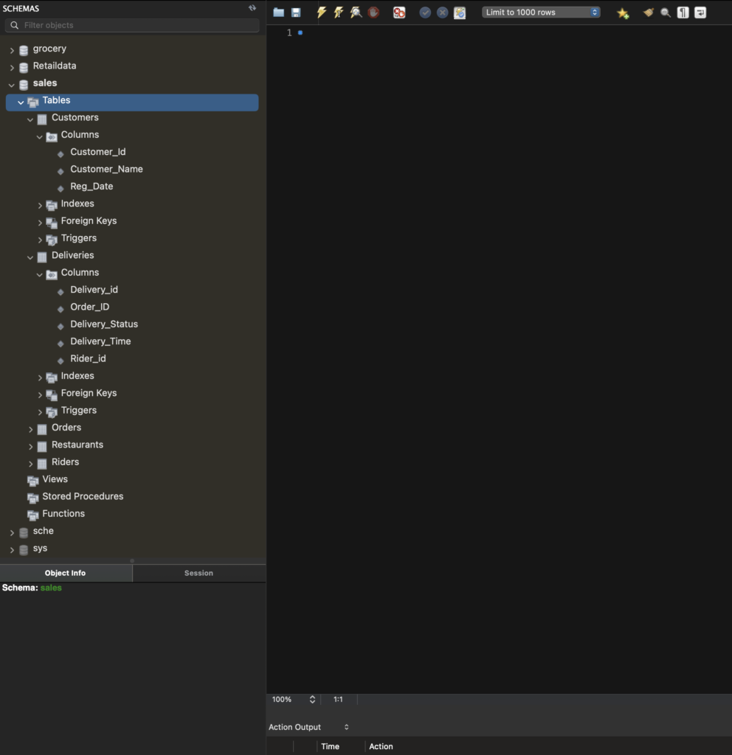Expand the grocery schema
The image size is (732, 755).
pyautogui.click(x=12, y=49)
